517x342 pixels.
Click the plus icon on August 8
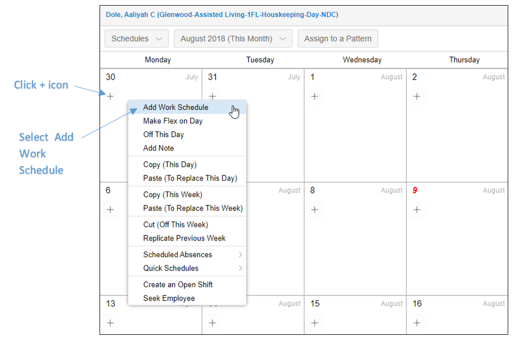315,210
